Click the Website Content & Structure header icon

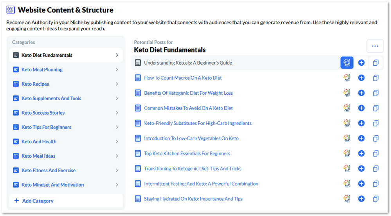click(x=11, y=10)
